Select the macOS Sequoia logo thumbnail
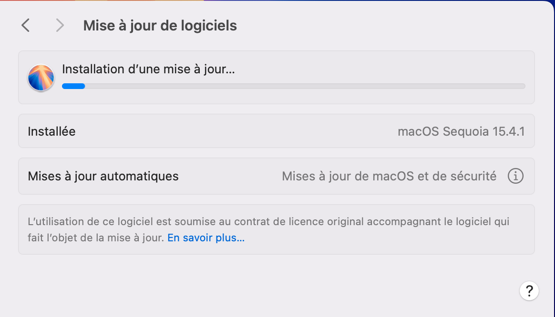Image resolution: width=555 pixels, height=317 pixels. [41, 77]
